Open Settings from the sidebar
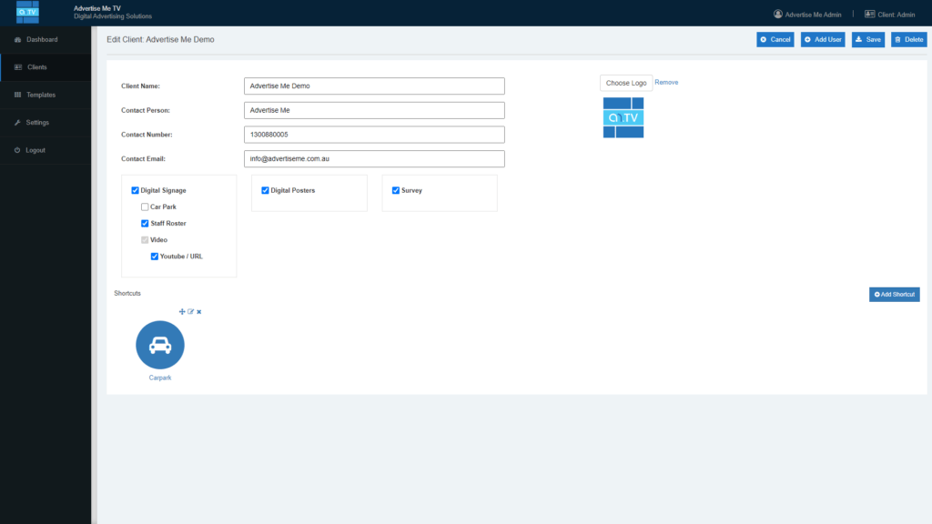 37,123
